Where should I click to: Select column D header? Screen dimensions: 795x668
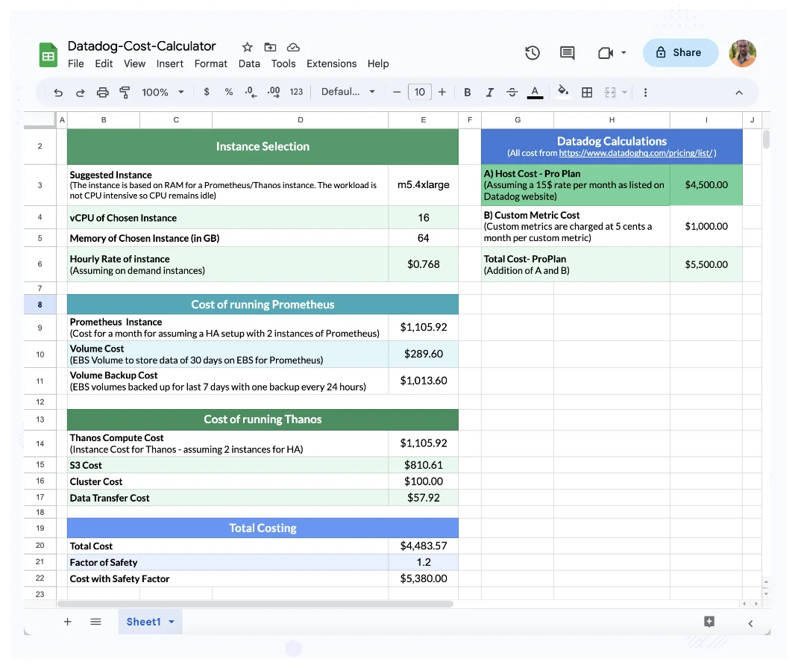(x=300, y=120)
